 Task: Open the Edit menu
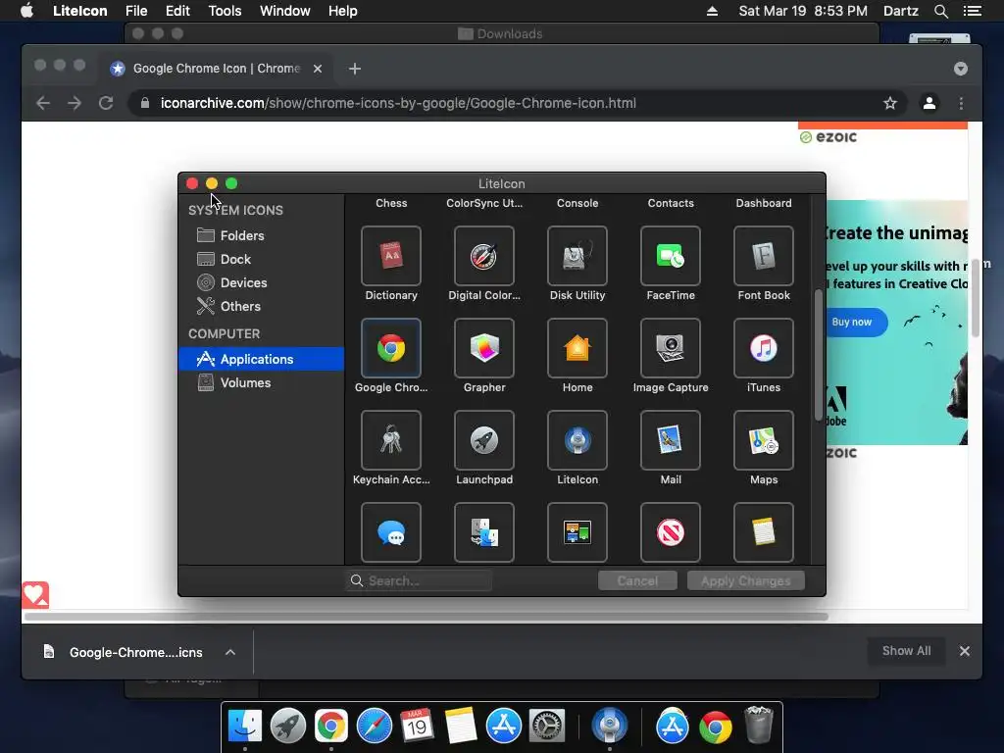pos(177,11)
